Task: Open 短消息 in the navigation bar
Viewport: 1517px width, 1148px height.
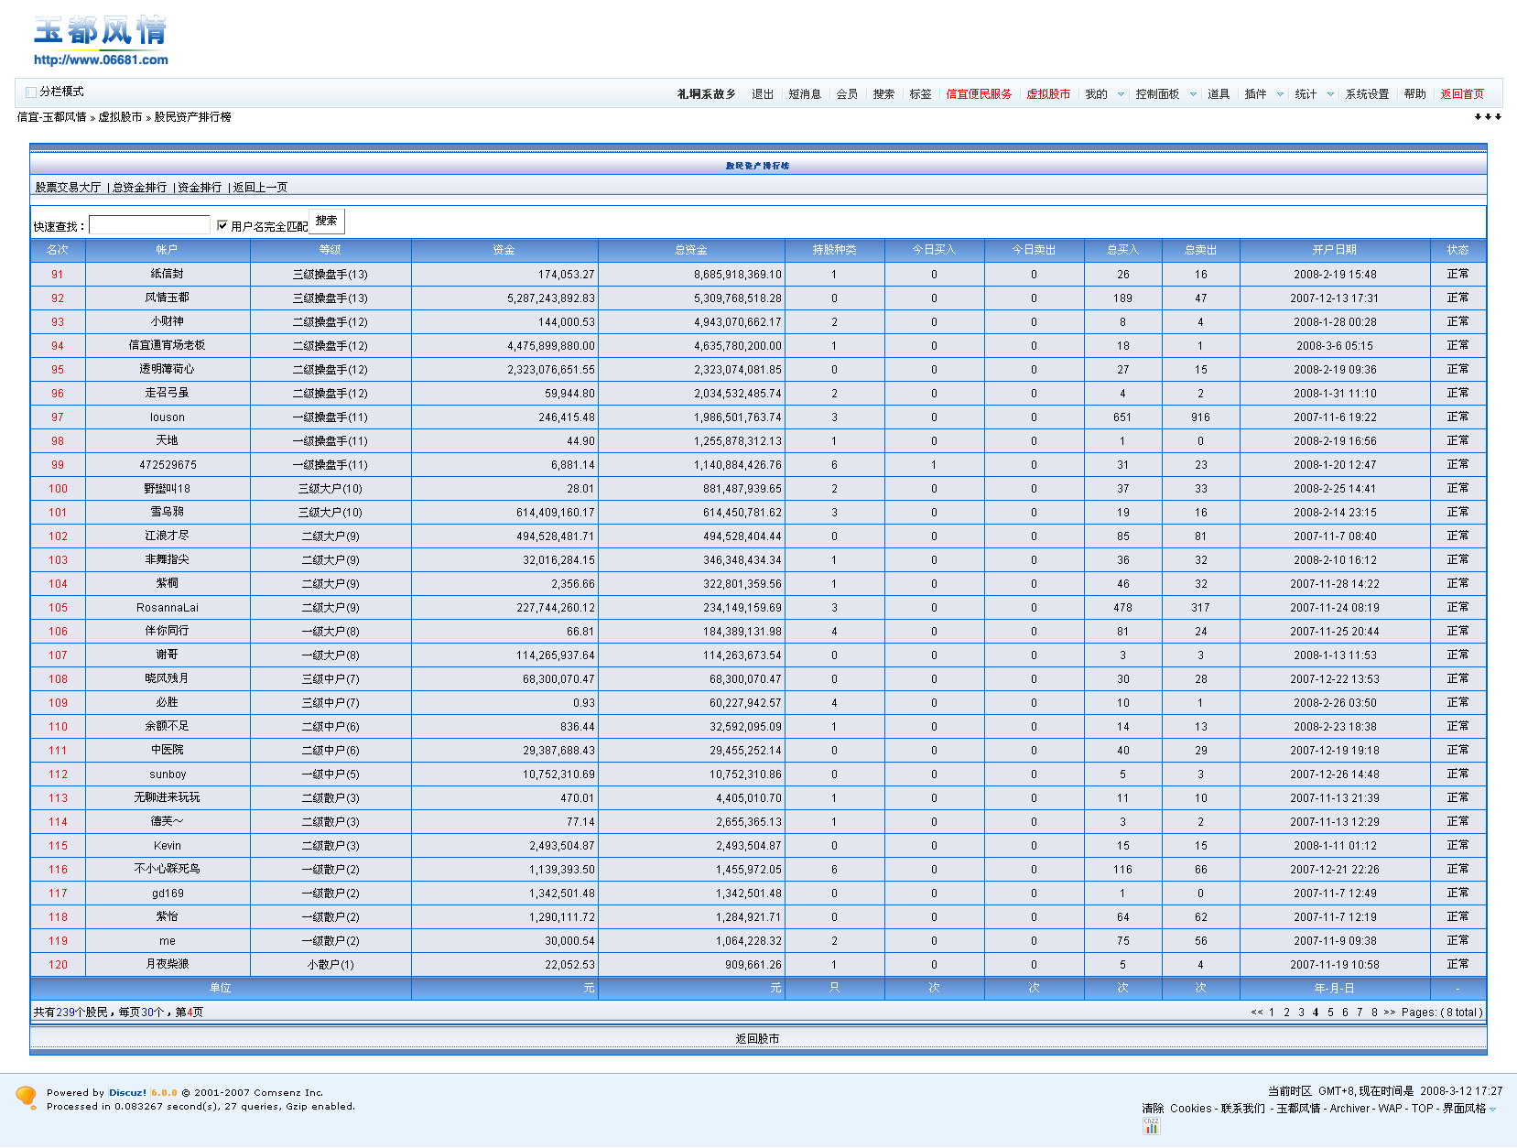Action: tap(805, 94)
